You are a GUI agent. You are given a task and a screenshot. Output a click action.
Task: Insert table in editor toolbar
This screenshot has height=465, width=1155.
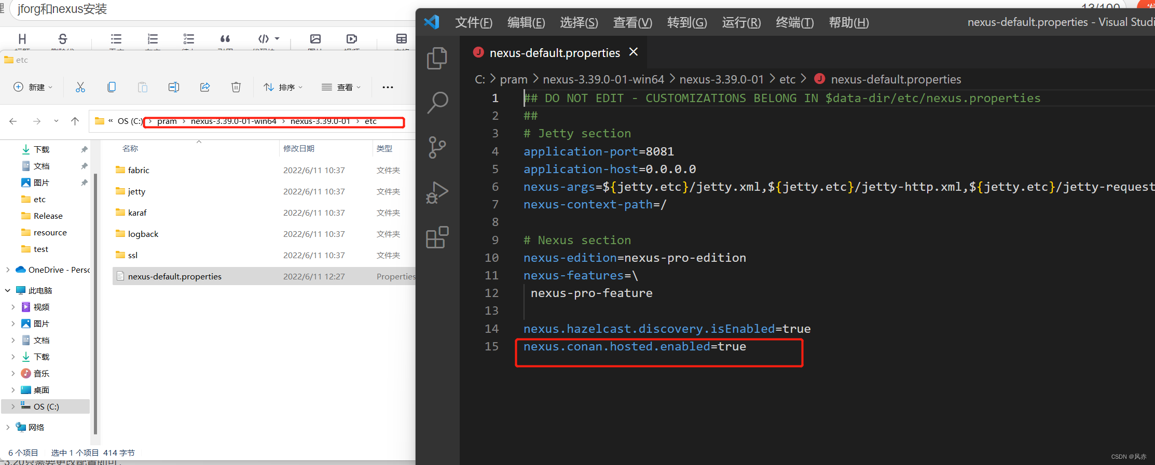tap(402, 39)
